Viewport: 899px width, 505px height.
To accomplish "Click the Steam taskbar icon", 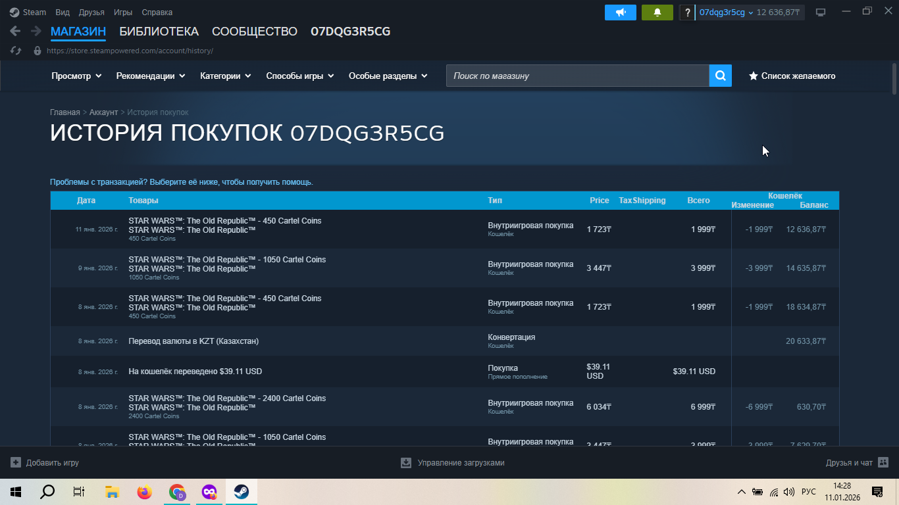I will tap(242, 491).
